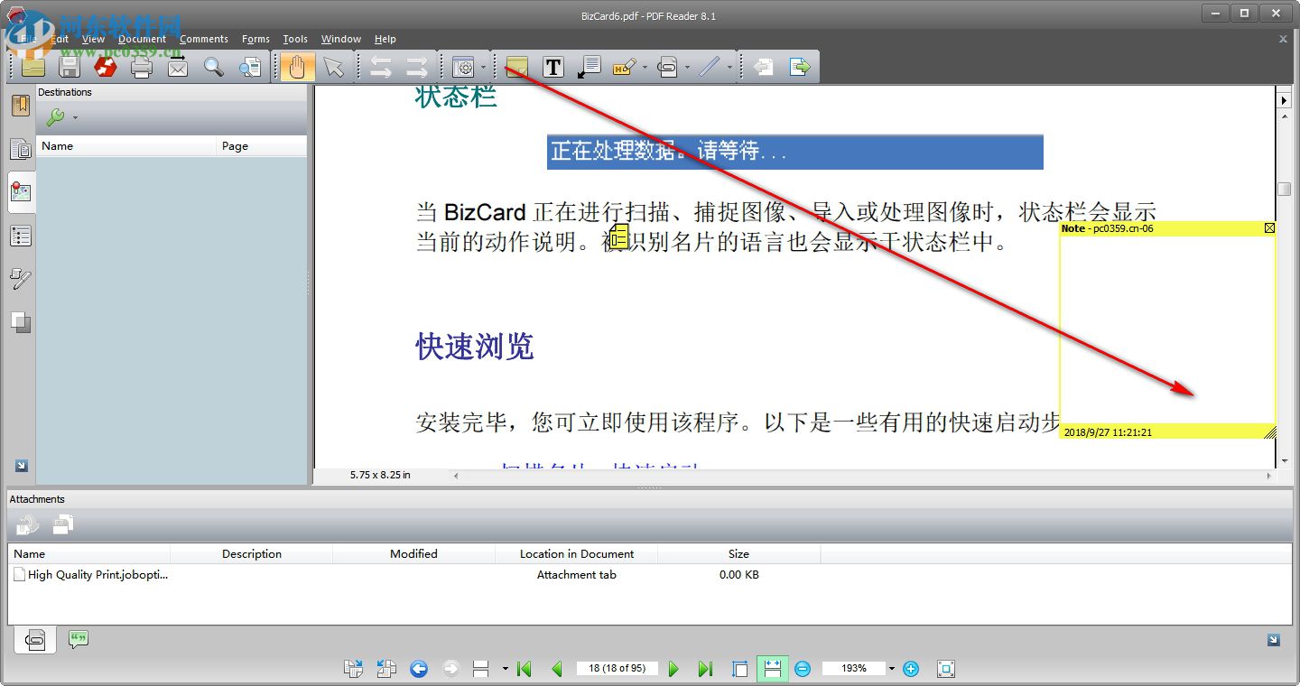Viewport: 1300px width, 686px height.
Task: Click the Save floppy disk icon
Action: click(x=70, y=67)
